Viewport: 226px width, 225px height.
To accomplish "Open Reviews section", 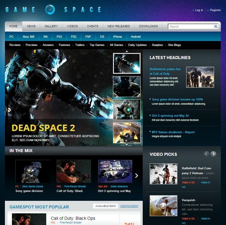I will (x=15, y=45).
